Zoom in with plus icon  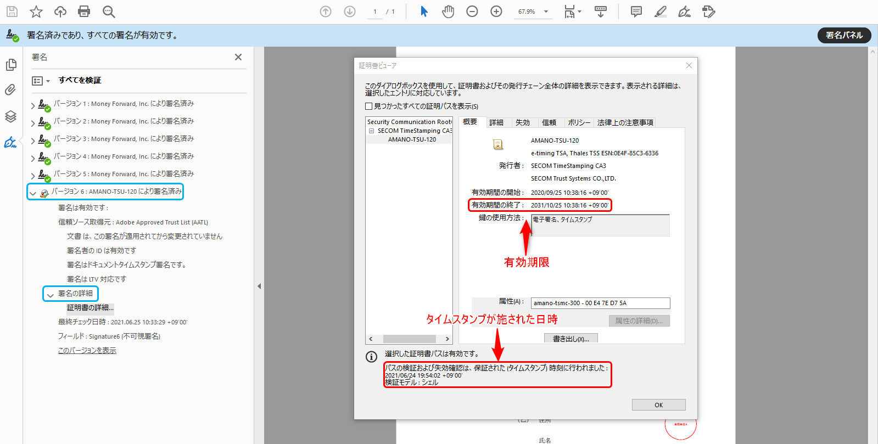tap(496, 12)
